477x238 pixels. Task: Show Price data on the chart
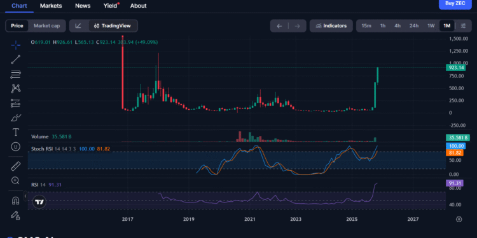click(17, 26)
